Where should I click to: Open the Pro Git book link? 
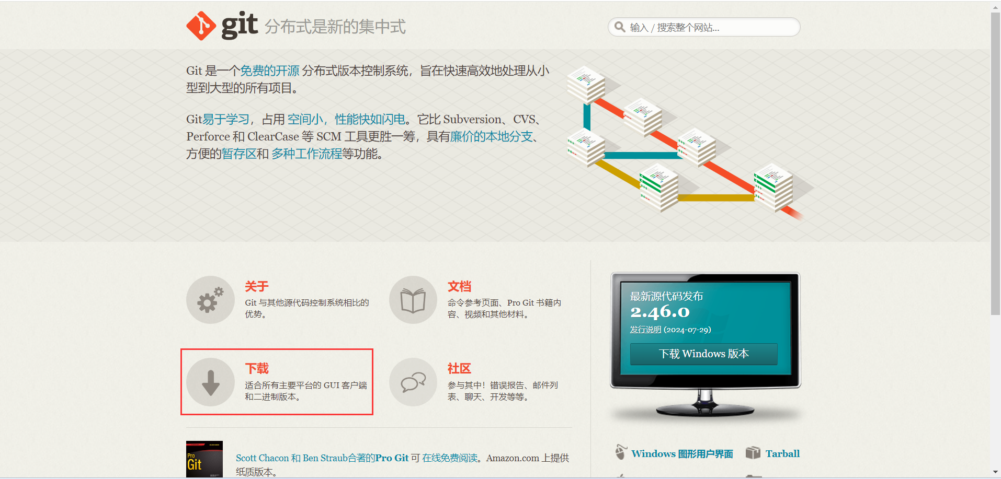392,458
